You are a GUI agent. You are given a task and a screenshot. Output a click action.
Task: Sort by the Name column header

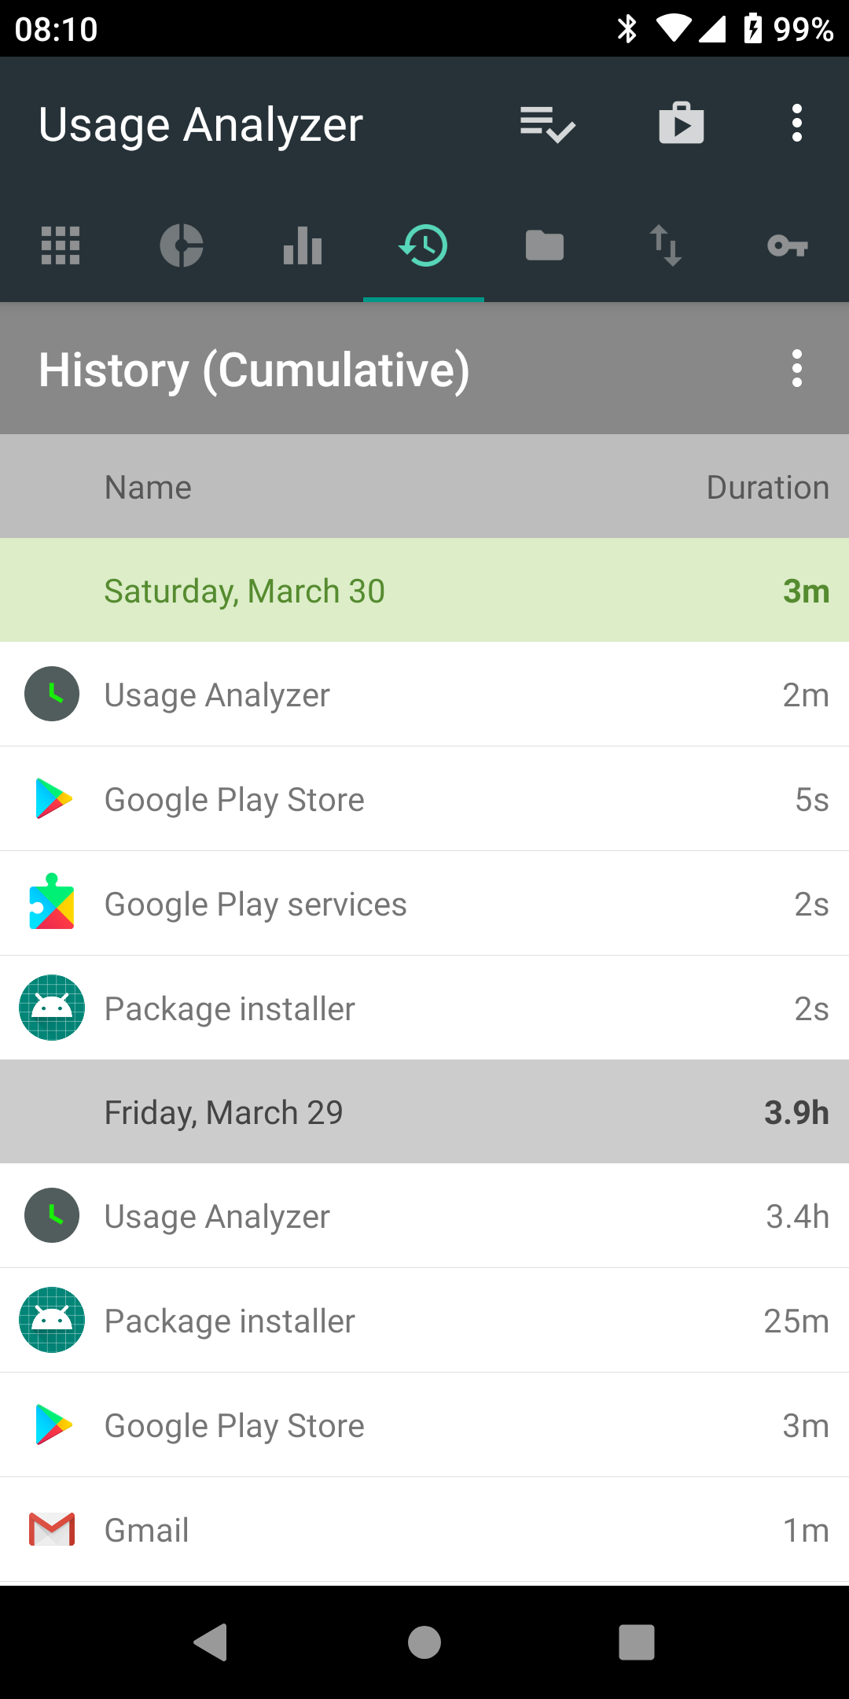click(x=149, y=488)
